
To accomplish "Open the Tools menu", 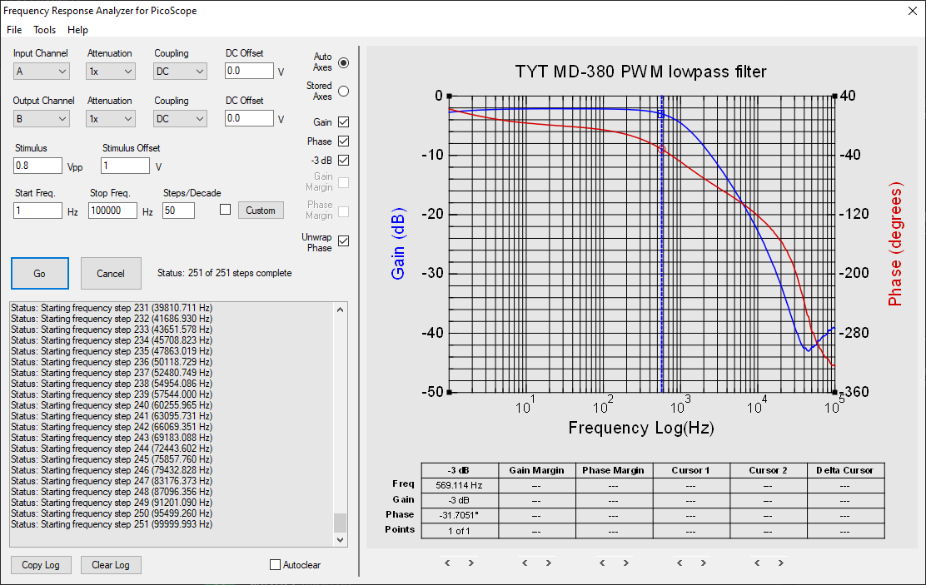I will (44, 29).
